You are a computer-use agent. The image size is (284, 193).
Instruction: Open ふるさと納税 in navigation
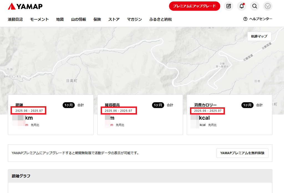coord(161,19)
